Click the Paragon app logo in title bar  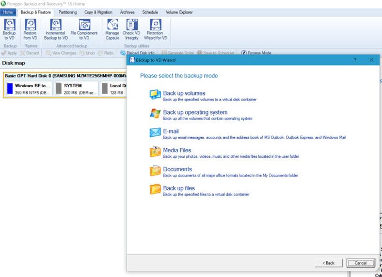coord(3,4)
